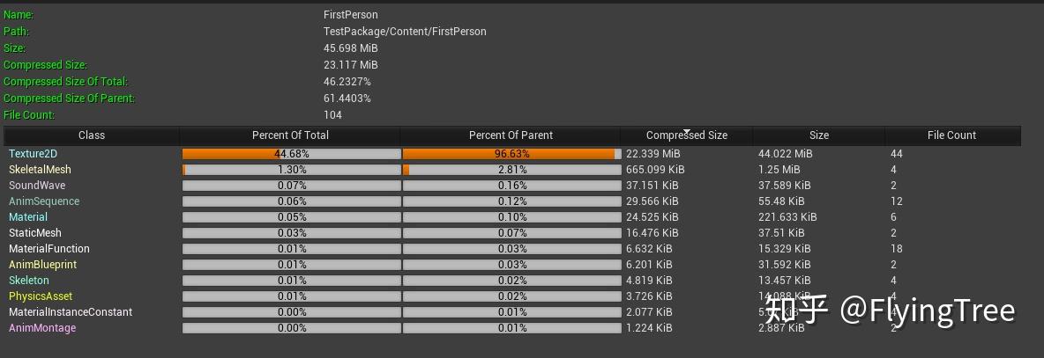Select the PhysicsAsset row

point(41,296)
